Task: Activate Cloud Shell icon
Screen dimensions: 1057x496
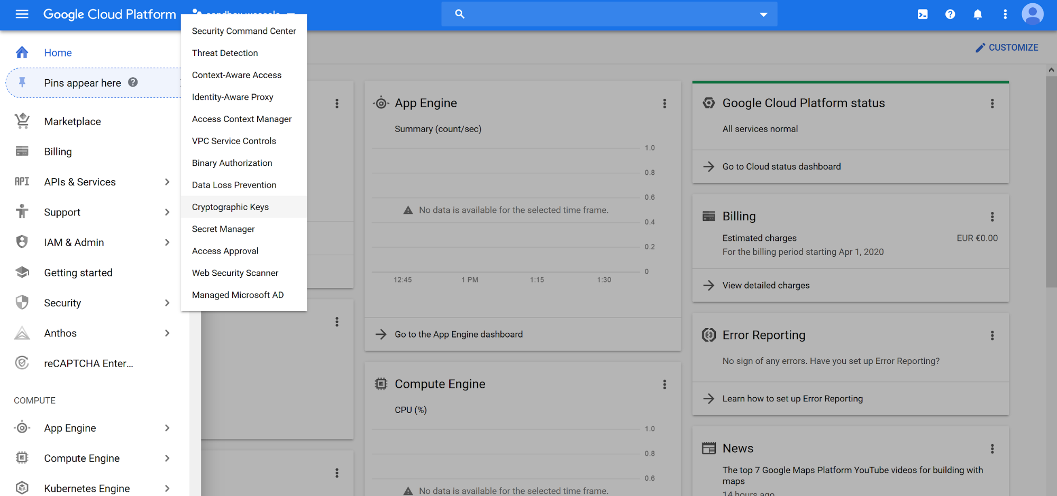Action: pos(923,14)
